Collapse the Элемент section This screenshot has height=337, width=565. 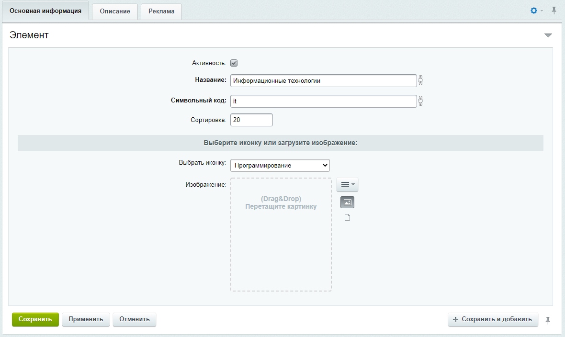(x=548, y=35)
